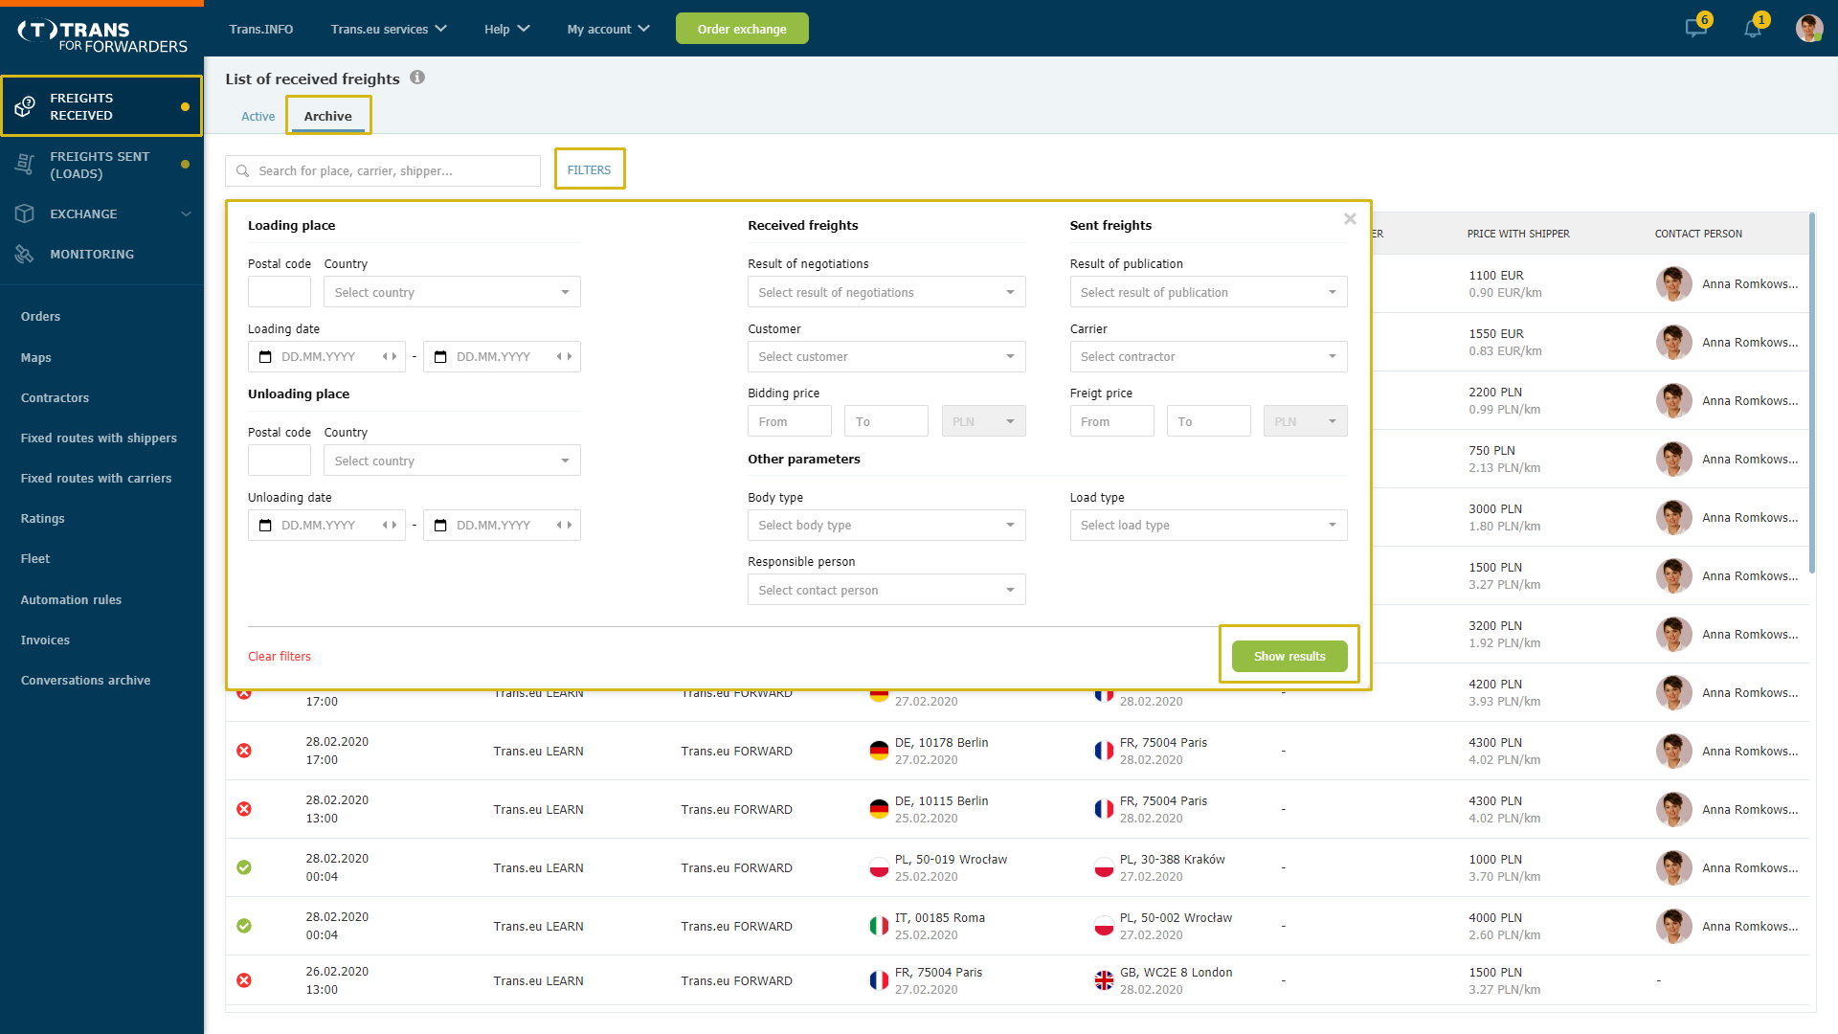Click the UK flag next to London
Screen dimensions: 1838x1034
click(1104, 980)
